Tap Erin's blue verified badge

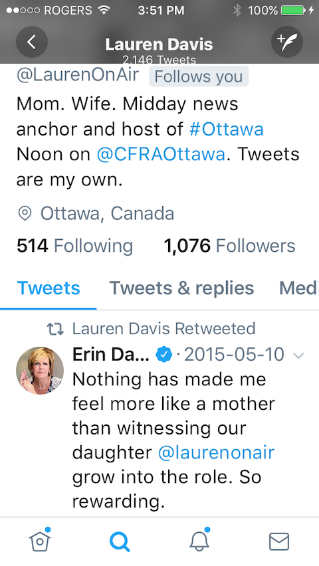(x=164, y=355)
